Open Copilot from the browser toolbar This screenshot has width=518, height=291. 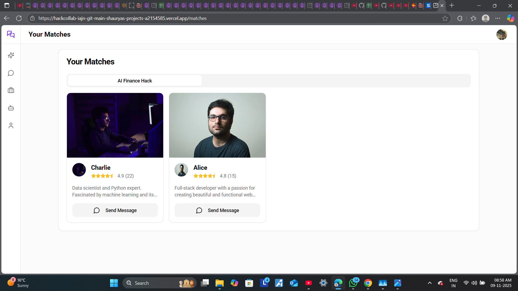pos(510,18)
